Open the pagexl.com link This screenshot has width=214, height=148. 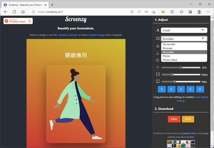click(189, 133)
